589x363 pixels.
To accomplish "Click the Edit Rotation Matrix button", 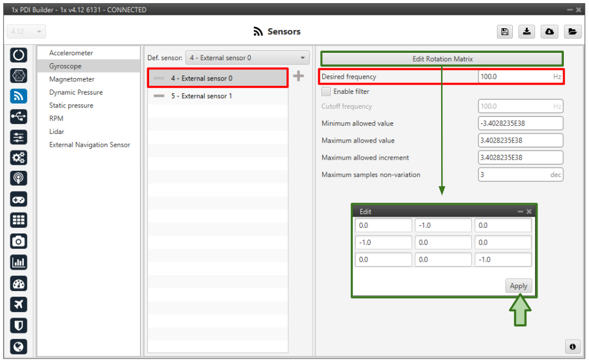I will pos(442,59).
